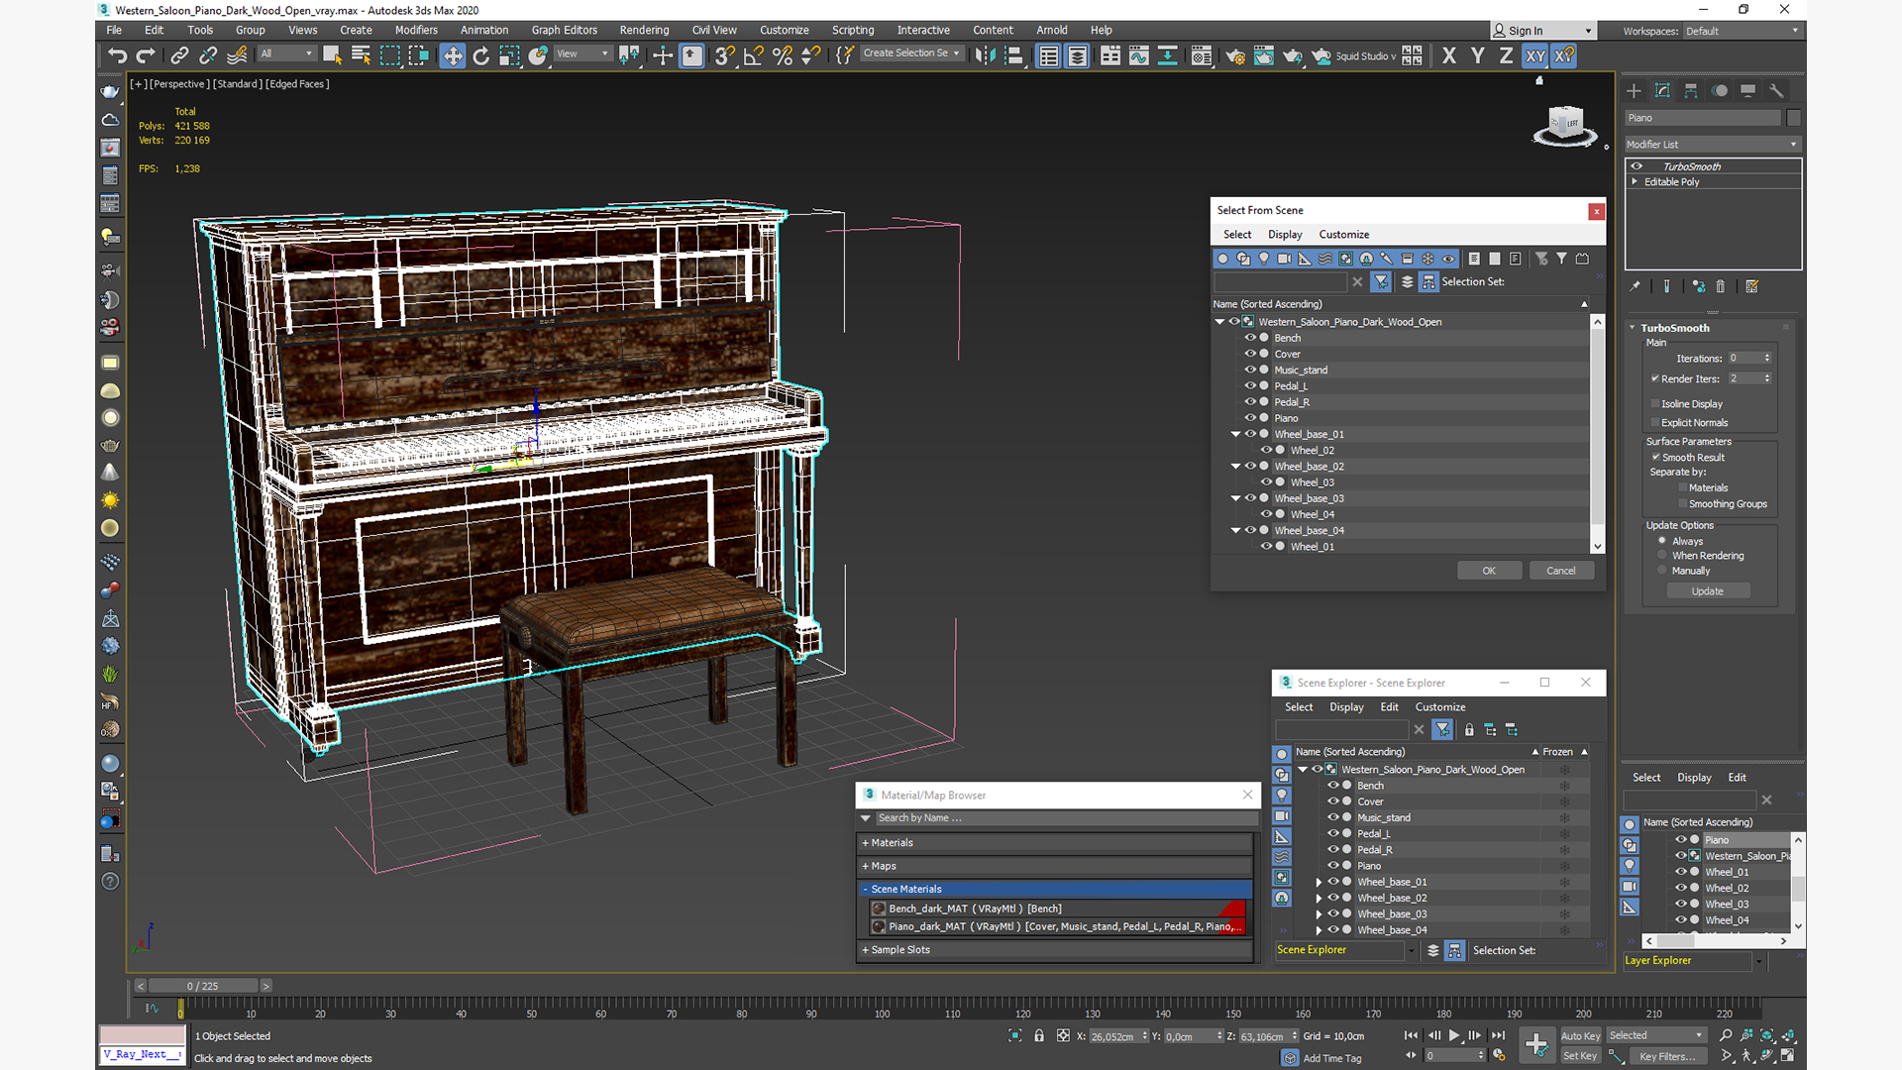Click Cancel in Select From Scene

(1561, 571)
